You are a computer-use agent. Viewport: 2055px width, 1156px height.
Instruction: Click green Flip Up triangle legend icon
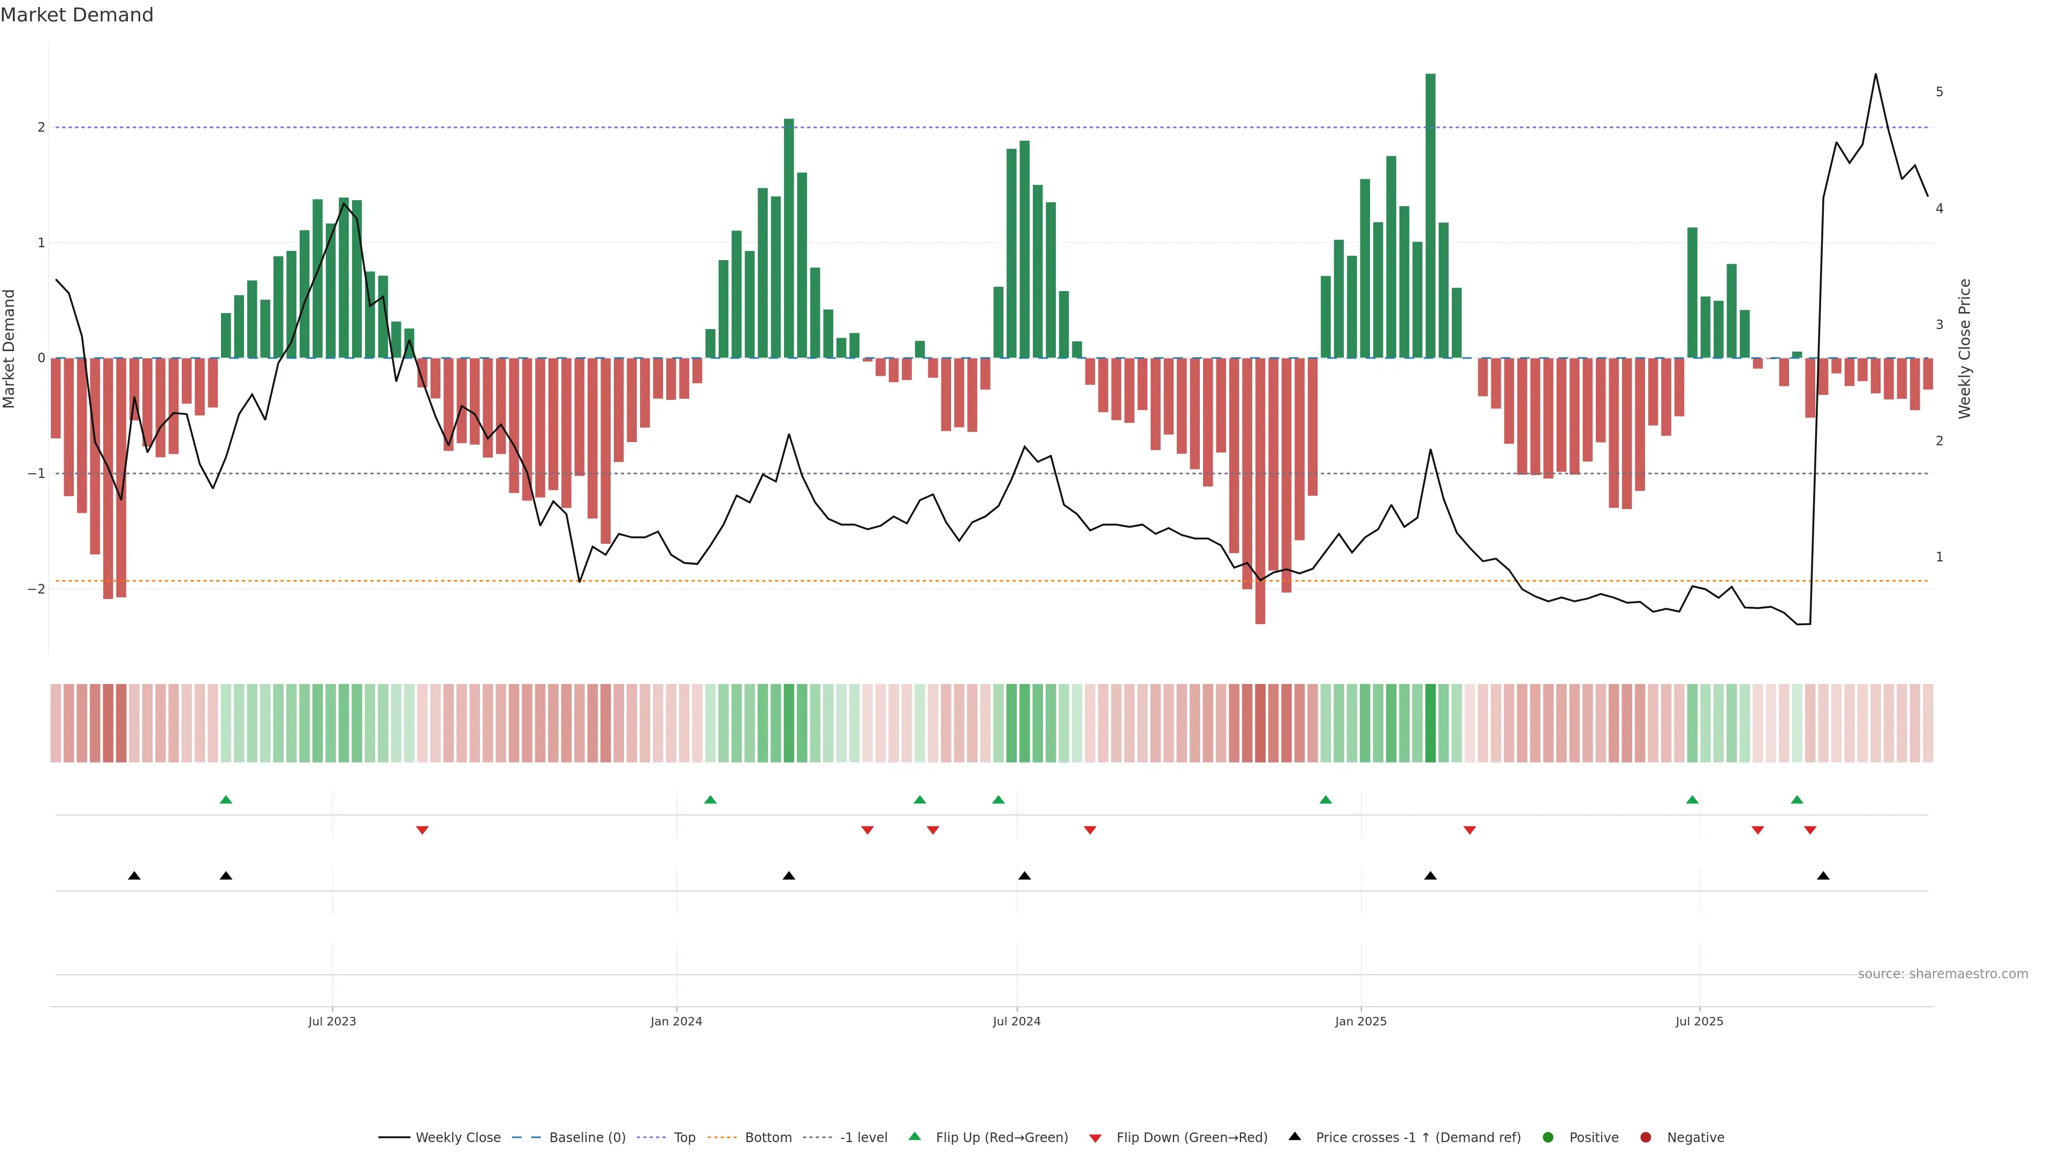pos(915,1136)
